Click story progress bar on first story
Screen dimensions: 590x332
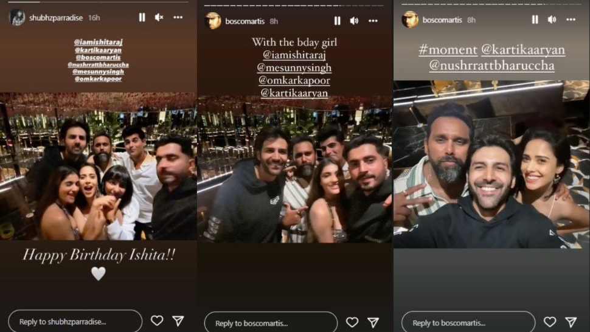point(98,2)
